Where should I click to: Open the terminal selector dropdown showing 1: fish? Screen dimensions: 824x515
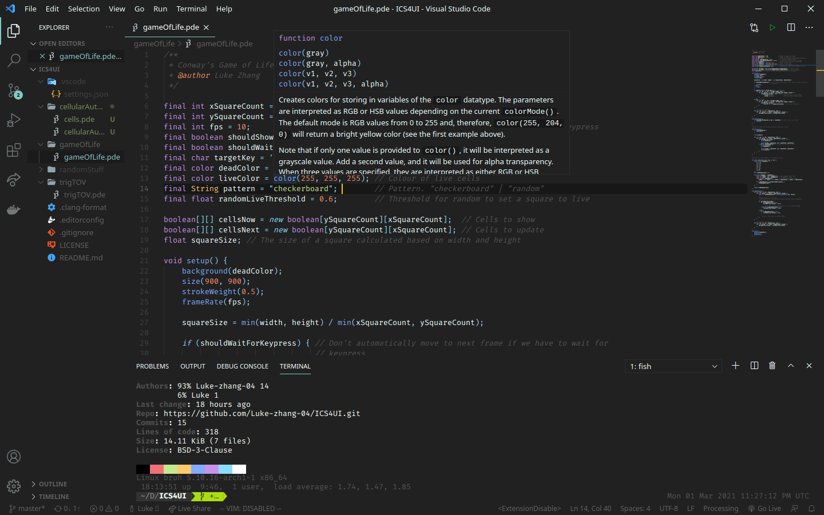[x=673, y=366]
